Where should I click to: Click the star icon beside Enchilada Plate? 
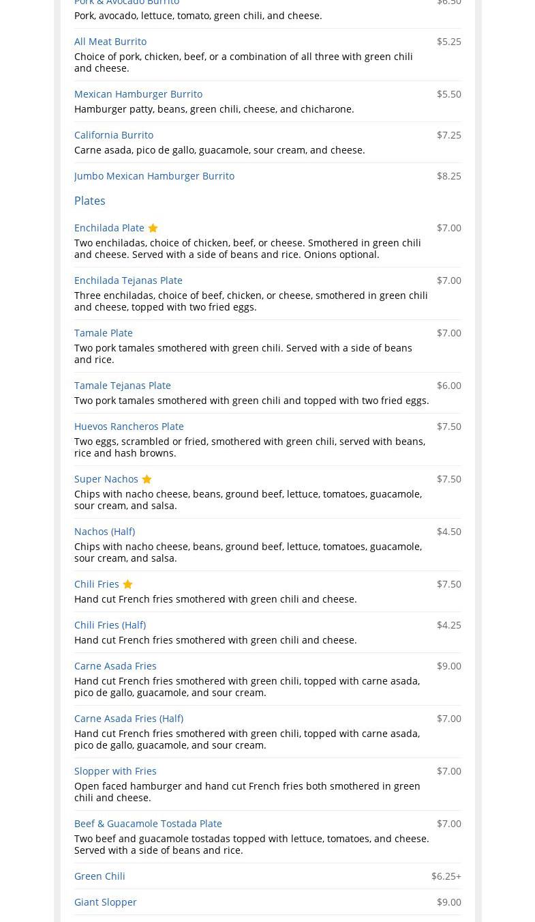coord(153,228)
